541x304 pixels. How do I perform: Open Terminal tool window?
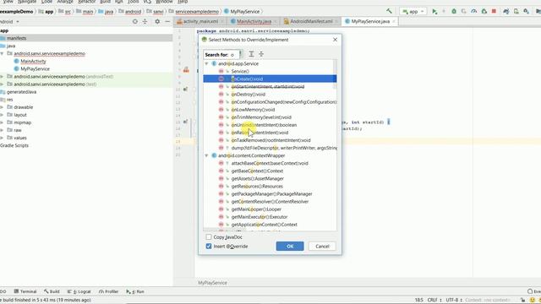(25, 291)
